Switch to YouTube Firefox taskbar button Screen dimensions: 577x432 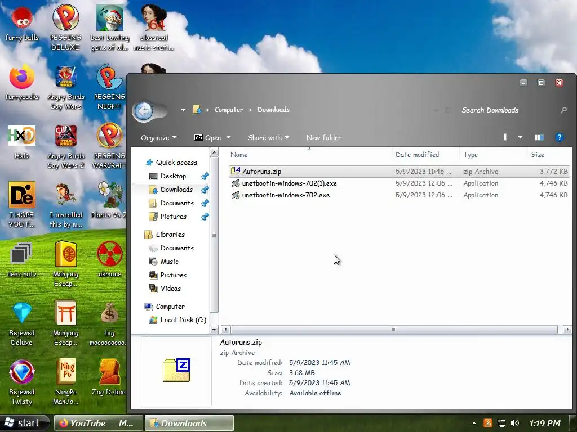tap(98, 423)
